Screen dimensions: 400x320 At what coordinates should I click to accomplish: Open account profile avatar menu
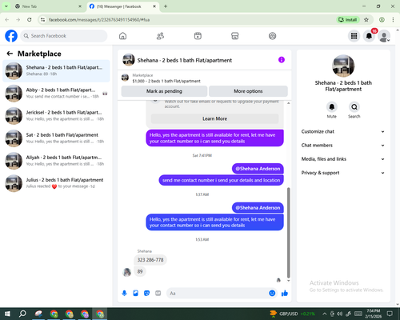[x=384, y=36]
